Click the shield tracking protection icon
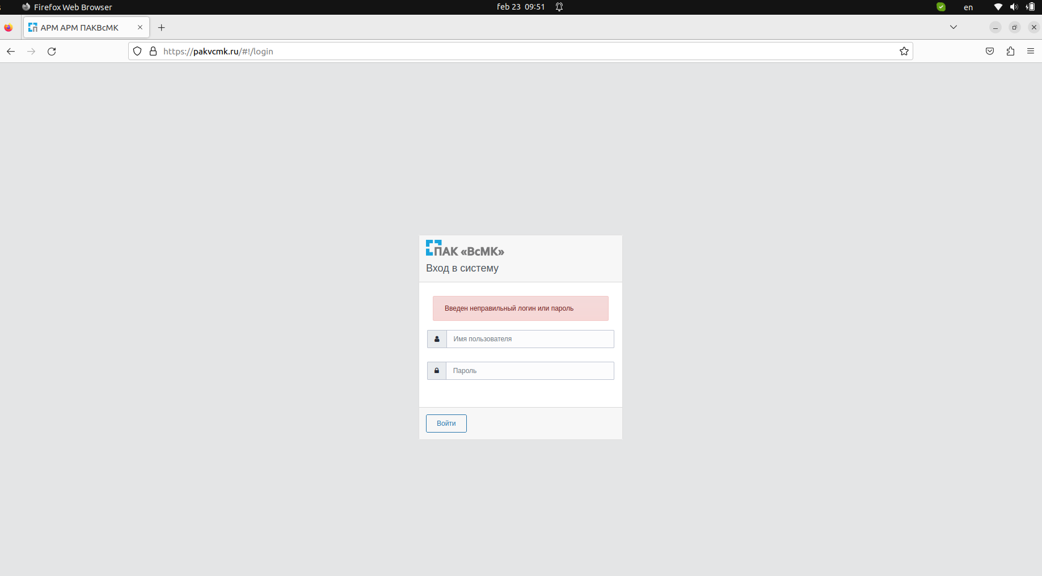 (x=137, y=51)
